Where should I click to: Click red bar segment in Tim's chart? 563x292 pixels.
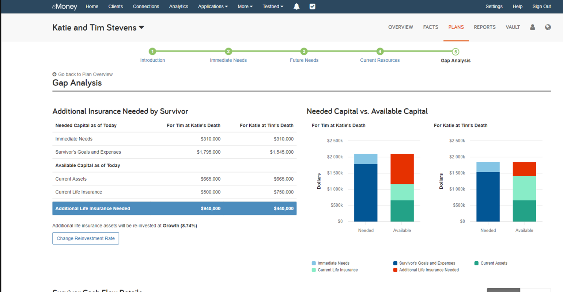pyautogui.click(x=402, y=169)
